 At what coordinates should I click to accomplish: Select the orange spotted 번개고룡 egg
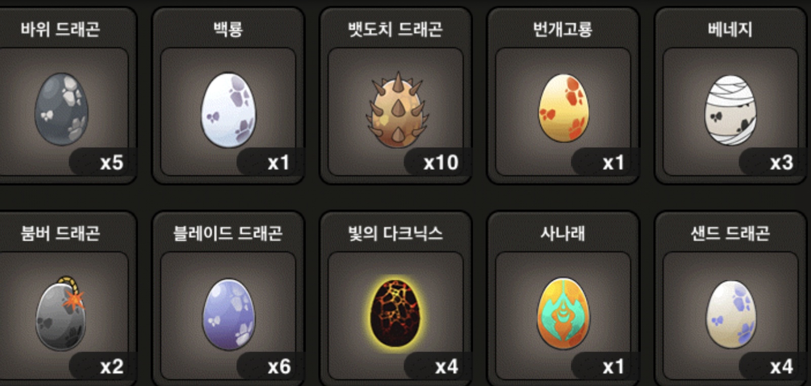[x=564, y=108]
